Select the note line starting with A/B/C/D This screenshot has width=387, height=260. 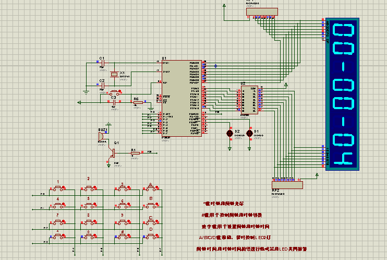pyautogui.click(x=235, y=238)
